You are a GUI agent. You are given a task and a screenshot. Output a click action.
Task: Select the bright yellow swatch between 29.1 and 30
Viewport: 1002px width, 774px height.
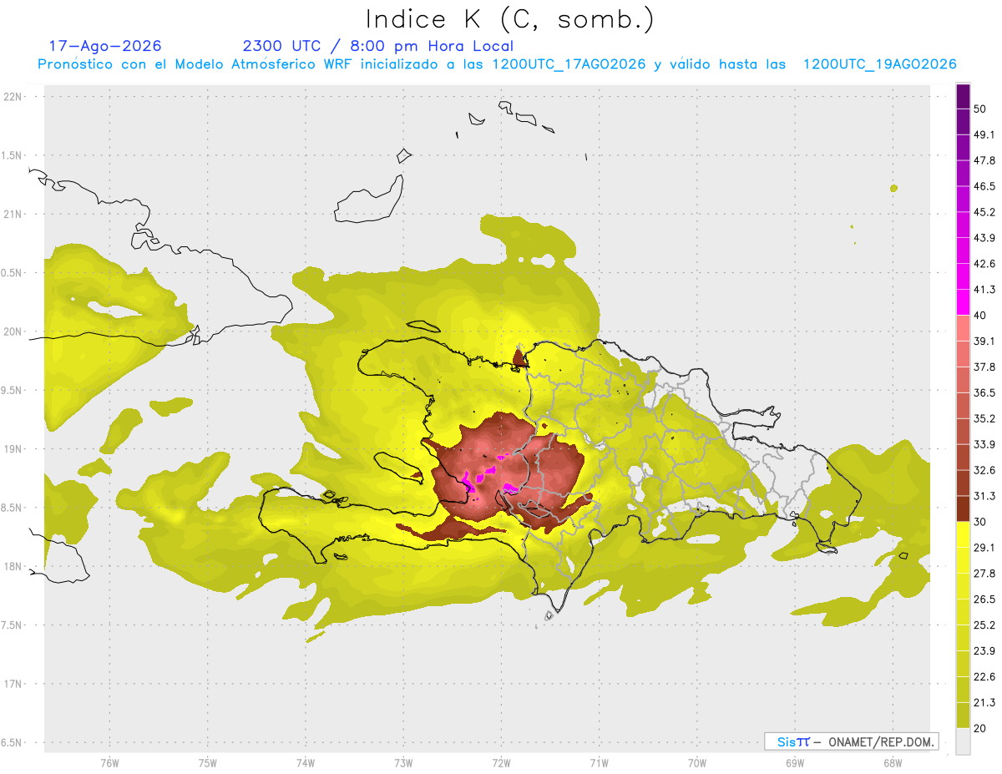point(963,534)
